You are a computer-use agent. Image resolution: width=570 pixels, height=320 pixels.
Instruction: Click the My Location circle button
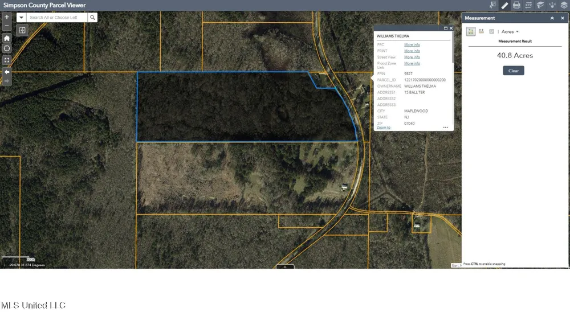(6, 48)
